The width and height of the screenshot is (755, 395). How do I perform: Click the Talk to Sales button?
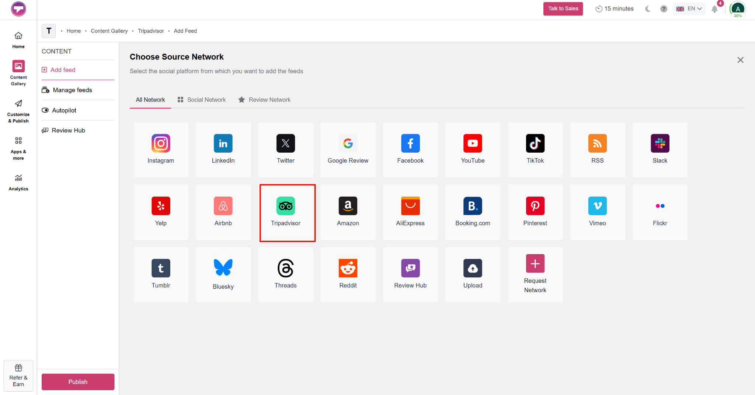pyautogui.click(x=563, y=9)
